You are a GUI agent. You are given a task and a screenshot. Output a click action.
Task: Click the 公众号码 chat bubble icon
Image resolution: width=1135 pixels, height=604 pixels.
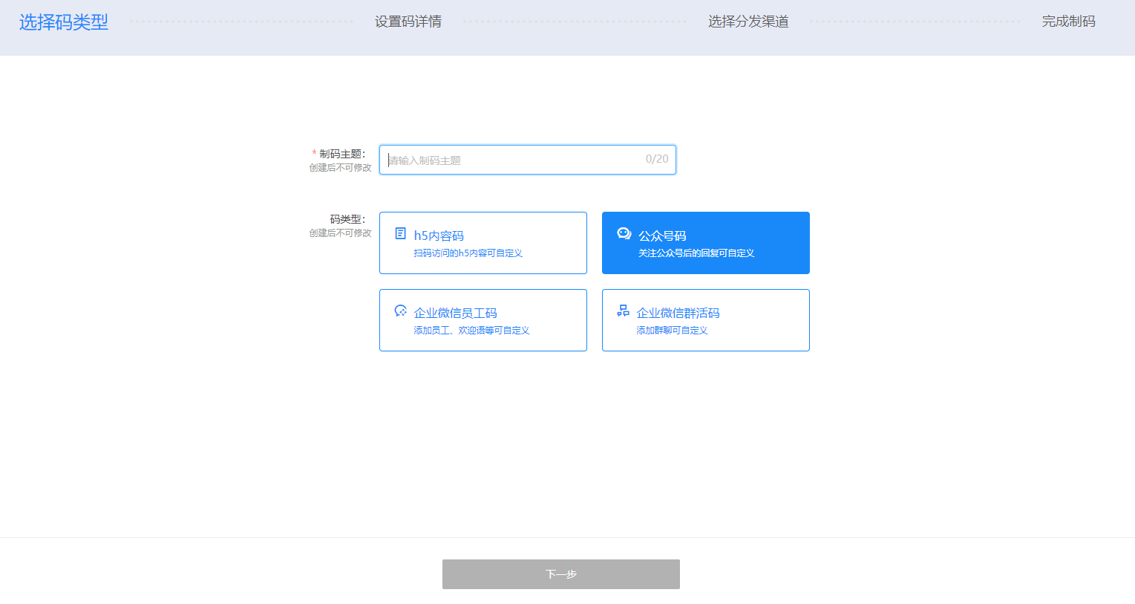pyautogui.click(x=624, y=233)
